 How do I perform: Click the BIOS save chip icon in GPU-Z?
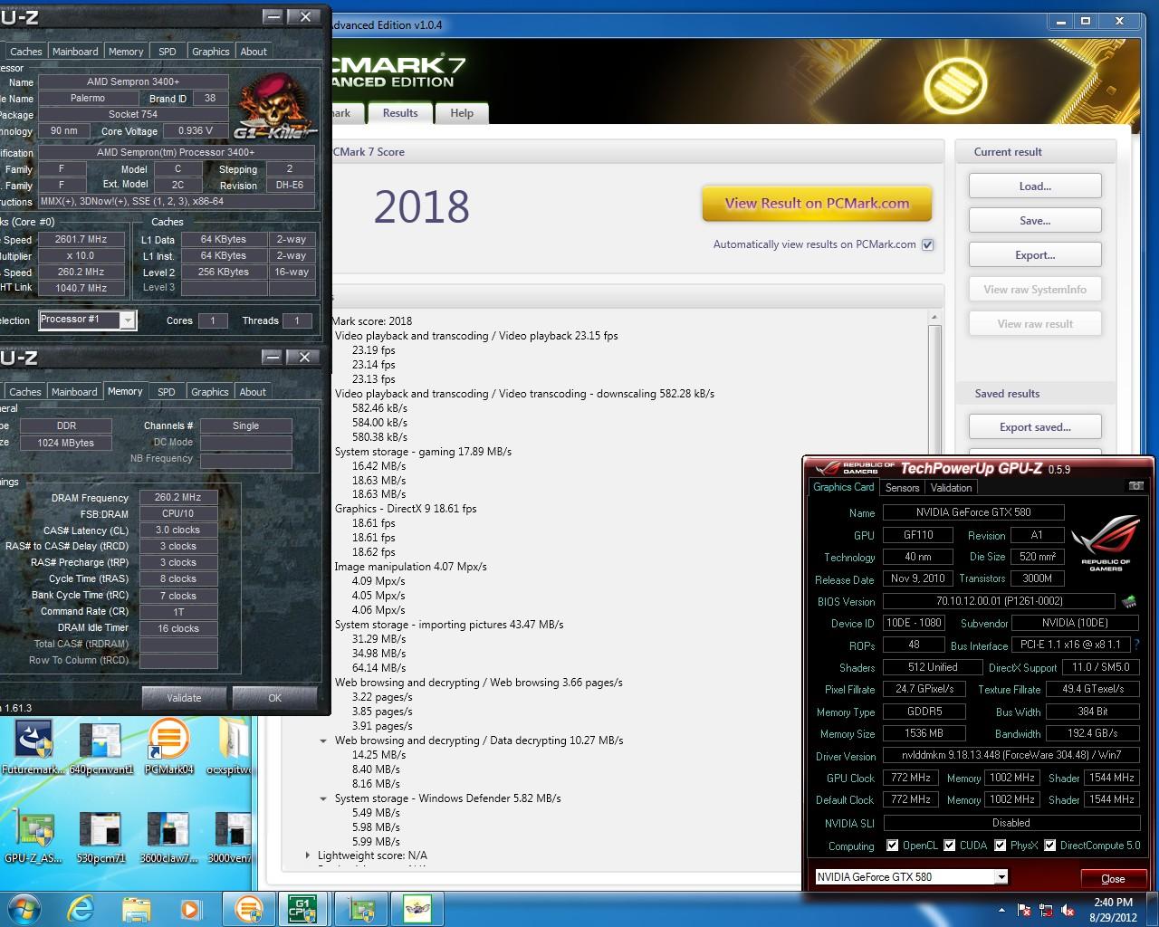[1129, 601]
